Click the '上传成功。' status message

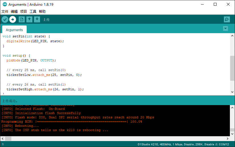[10, 101]
